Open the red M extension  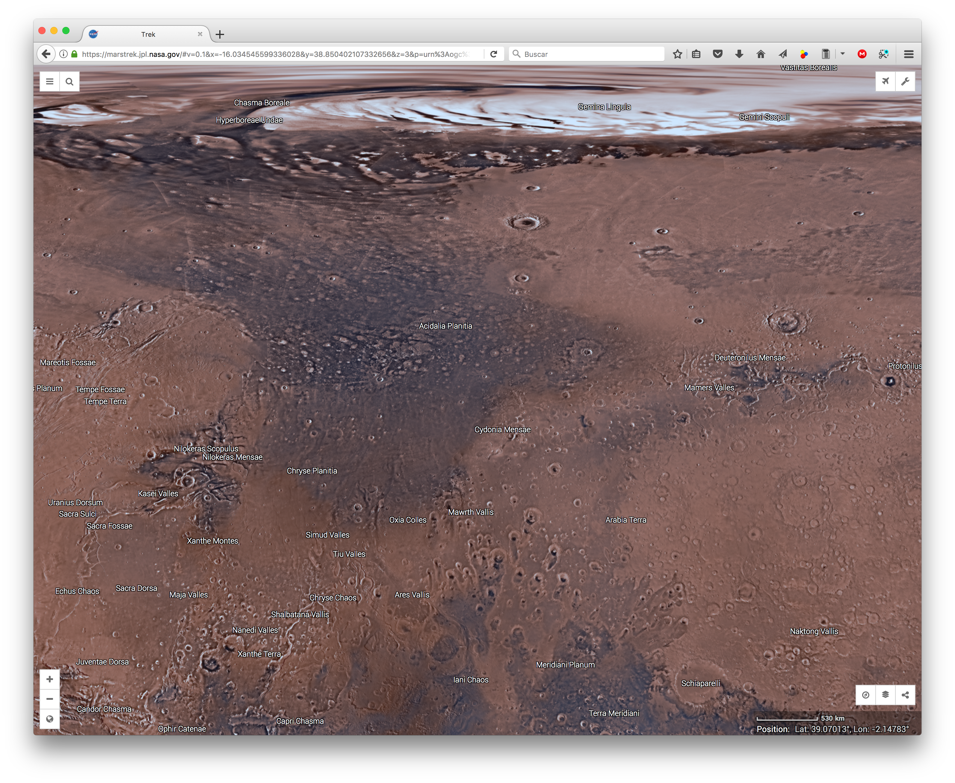pos(862,54)
